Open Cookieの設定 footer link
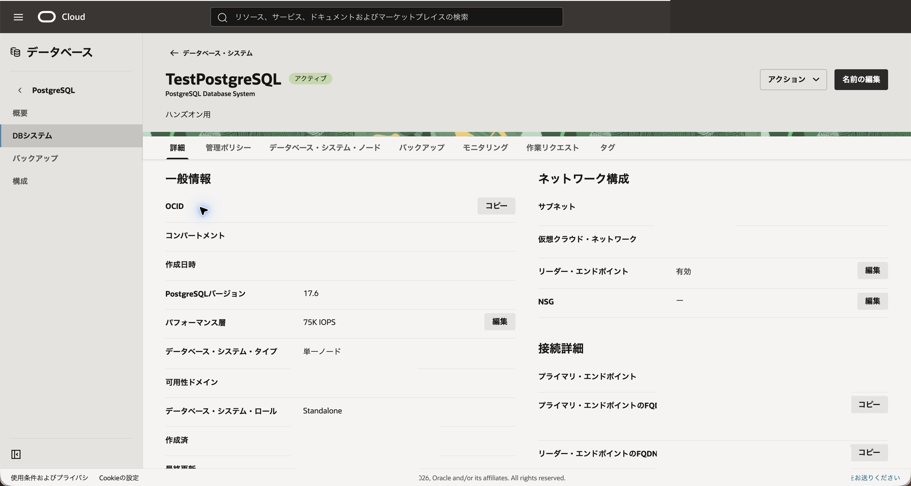The height and width of the screenshot is (486, 911). 119,478
